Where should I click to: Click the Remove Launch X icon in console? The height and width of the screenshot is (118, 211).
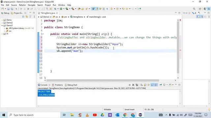tap(133, 85)
